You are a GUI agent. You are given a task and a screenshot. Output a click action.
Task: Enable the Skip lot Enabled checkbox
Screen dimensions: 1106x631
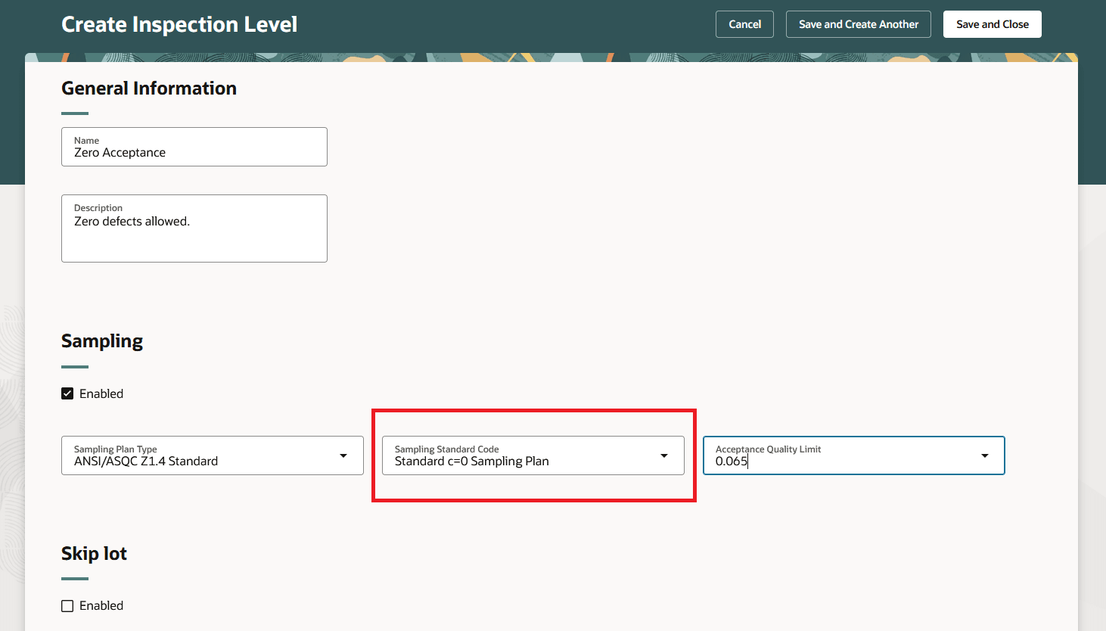coord(67,605)
